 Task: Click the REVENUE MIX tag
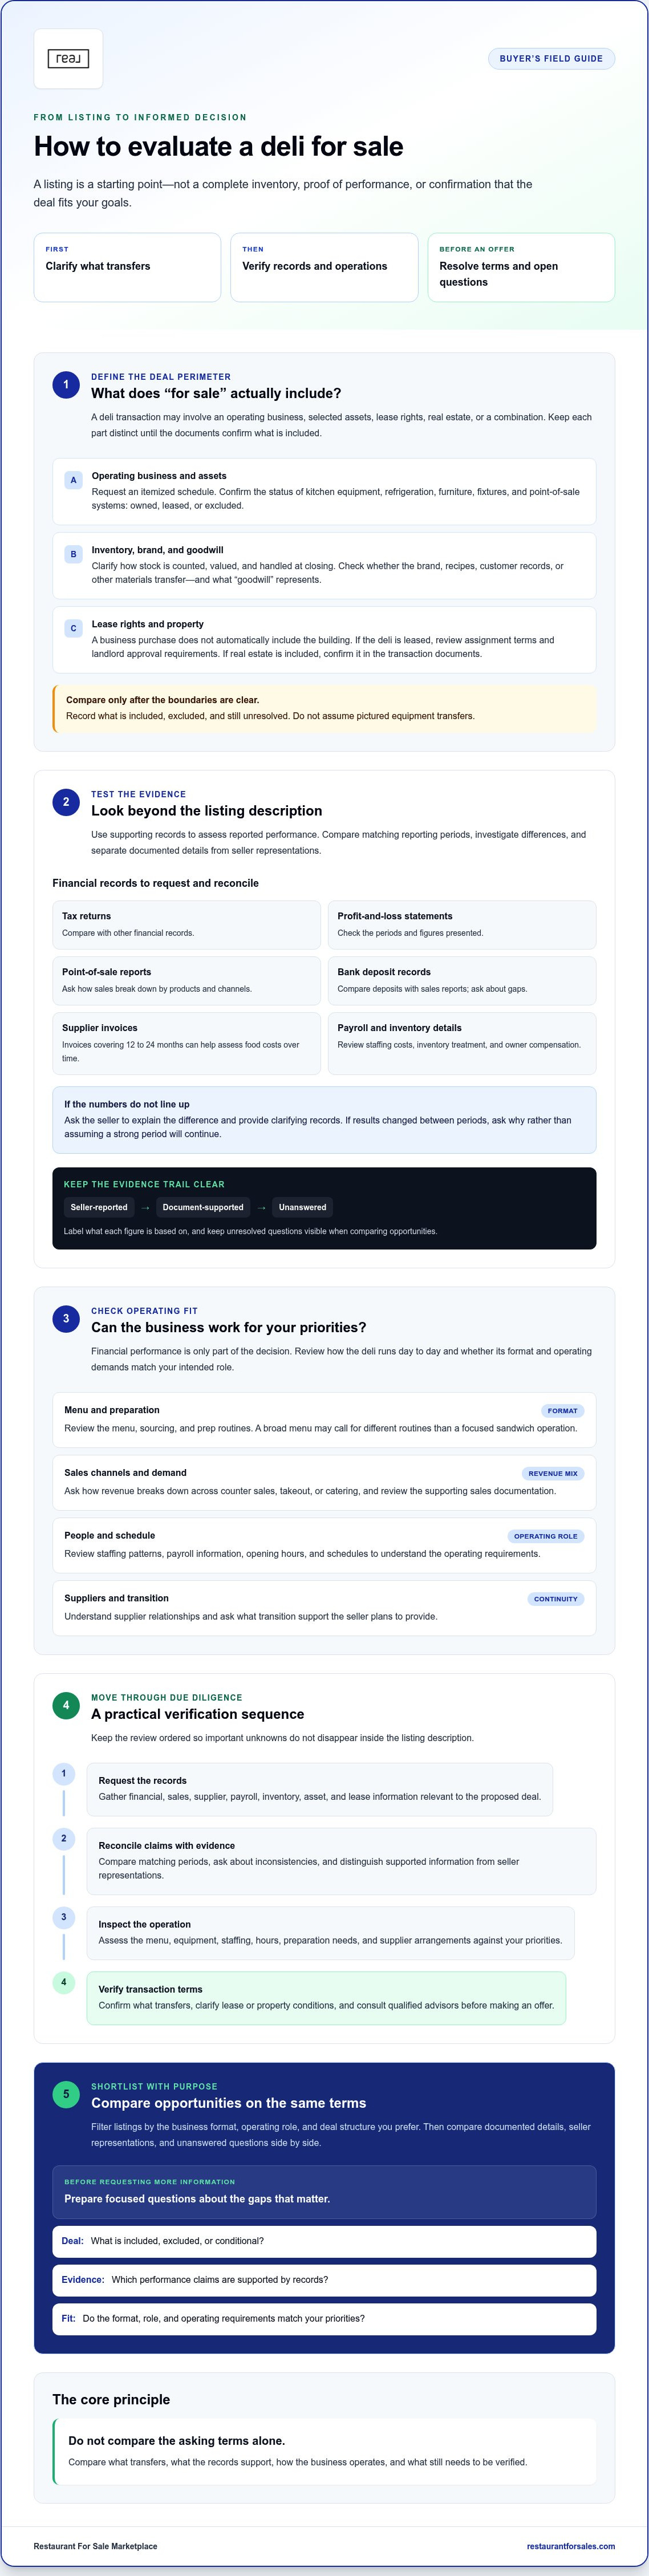[553, 1473]
